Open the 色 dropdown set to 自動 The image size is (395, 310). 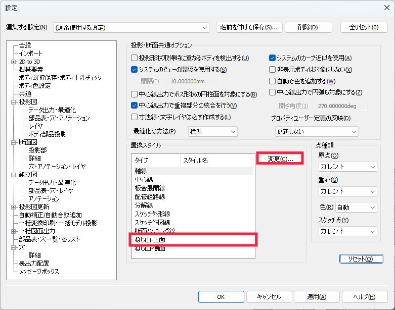[356, 208]
